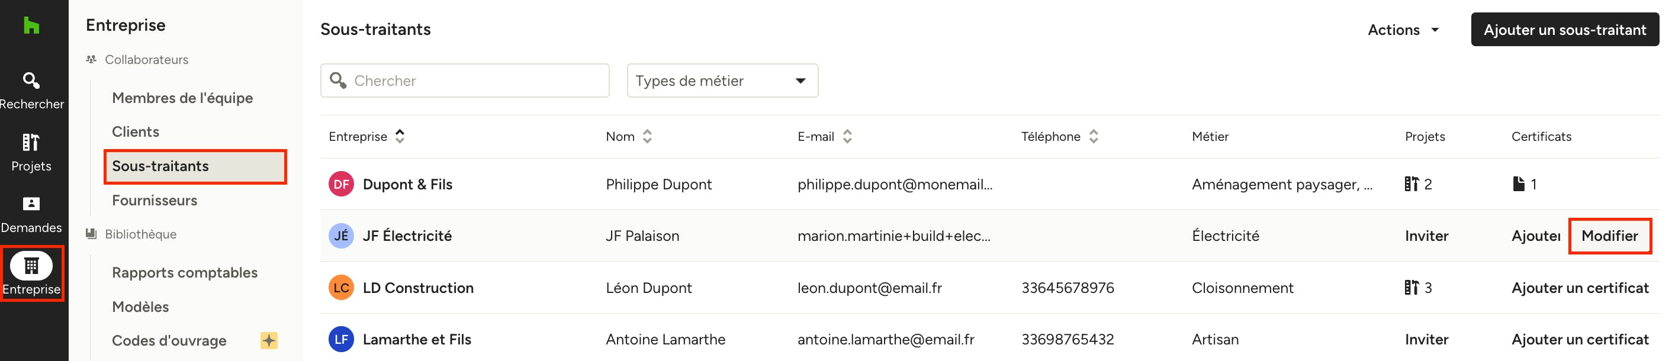The image size is (1672, 361).
Task: Expand the Types de métier dropdown
Action: pos(722,80)
